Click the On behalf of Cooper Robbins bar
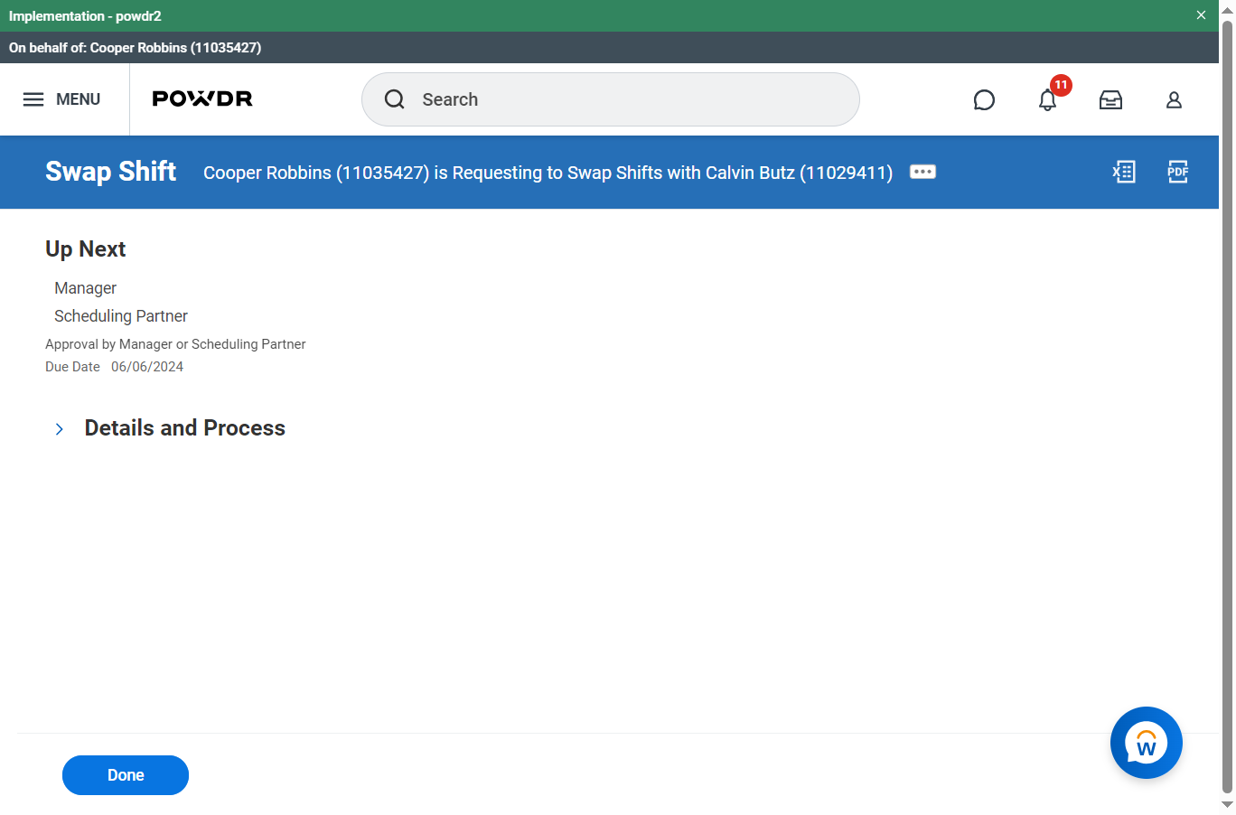Viewport: 1236px width, 815px height. (x=609, y=48)
